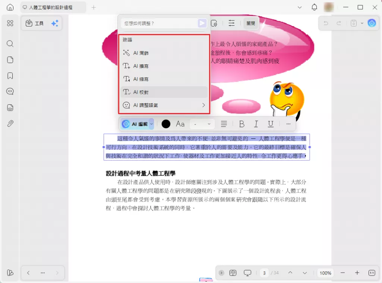Toggle italic formatting on the selected text
Image resolution: width=382 pixels, height=283 pixels.
click(256, 124)
